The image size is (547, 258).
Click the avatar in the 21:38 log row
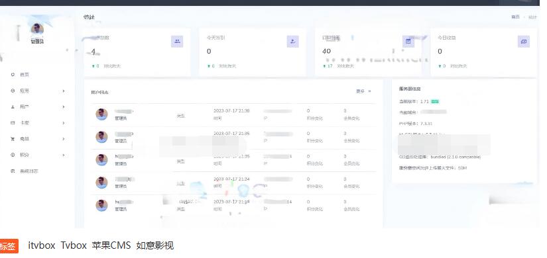[101, 114]
